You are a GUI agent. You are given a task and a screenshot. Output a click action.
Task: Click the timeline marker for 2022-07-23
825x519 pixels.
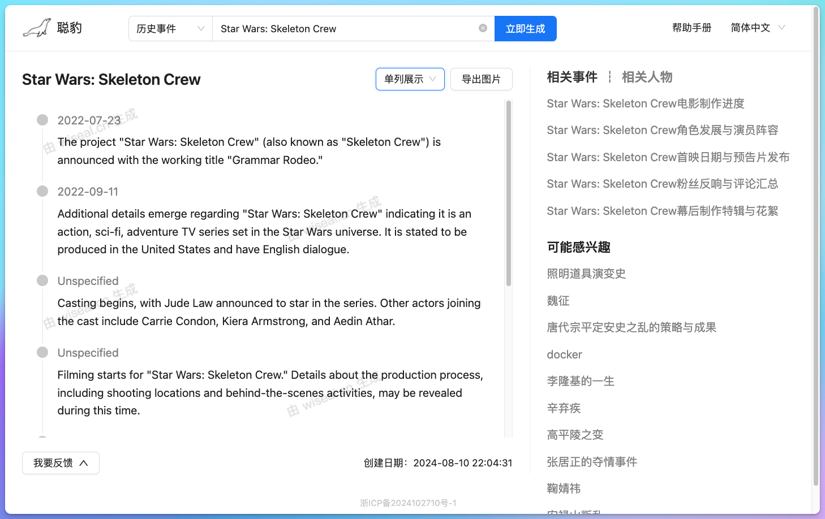42,120
